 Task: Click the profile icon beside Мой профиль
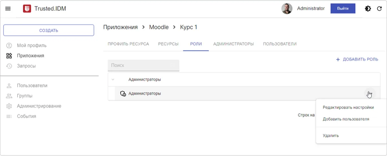[9, 45]
